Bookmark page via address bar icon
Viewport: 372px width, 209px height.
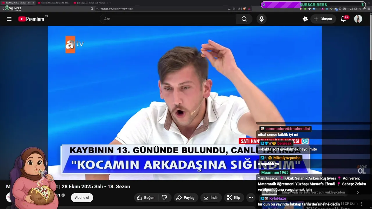[92, 9]
